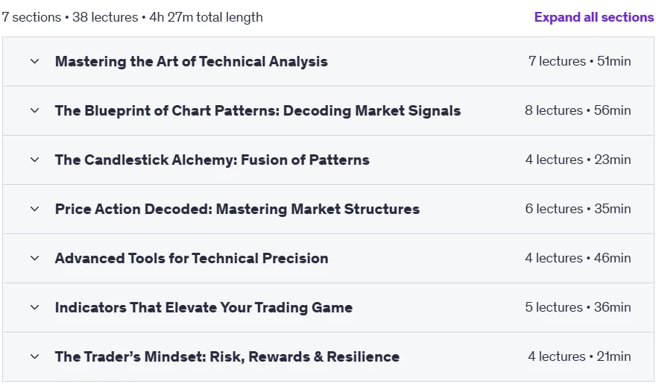Open Indicators That Elevate Your Trading Game title
The image size is (656, 384).
[x=204, y=307]
